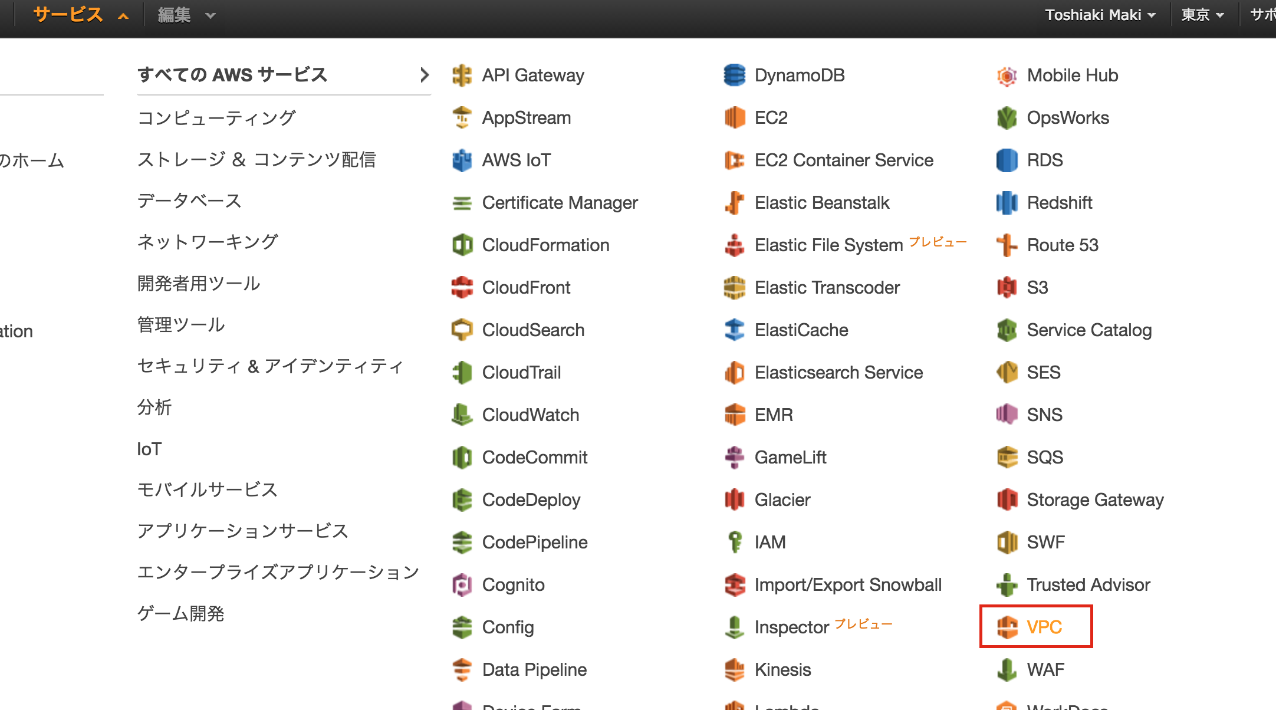Select ストレージ & コンテンツ配信 category
The width and height of the screenshot is (1276, 710).
pyautogui.click(x=256, y=159)
